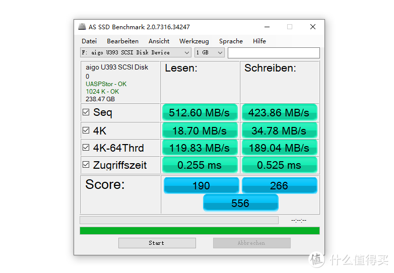This screenshot has height=273, width=394.
Task: Click the green progress bar
Action: (x=200, y=231)
